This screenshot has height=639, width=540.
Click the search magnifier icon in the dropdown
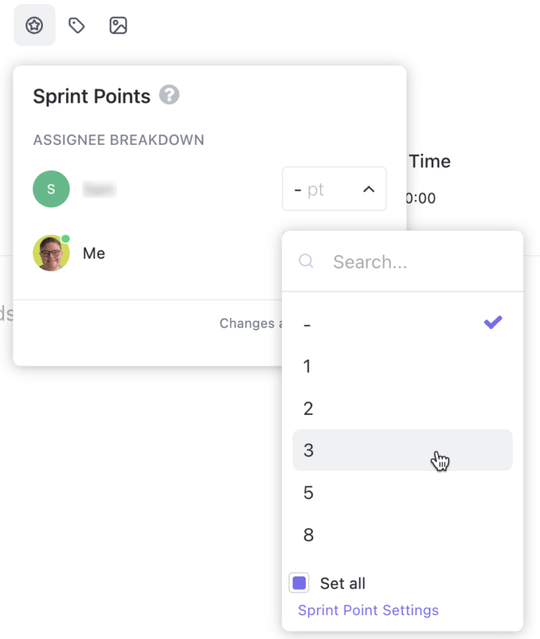click(x=306, y=261)
